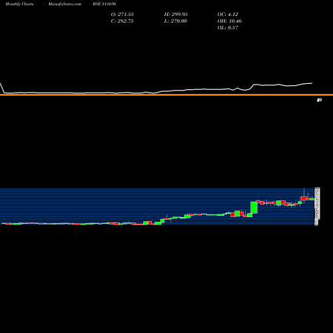Click the tall green candlestick before the plateau
The image size is (333, 333).
tap(254, 208)
